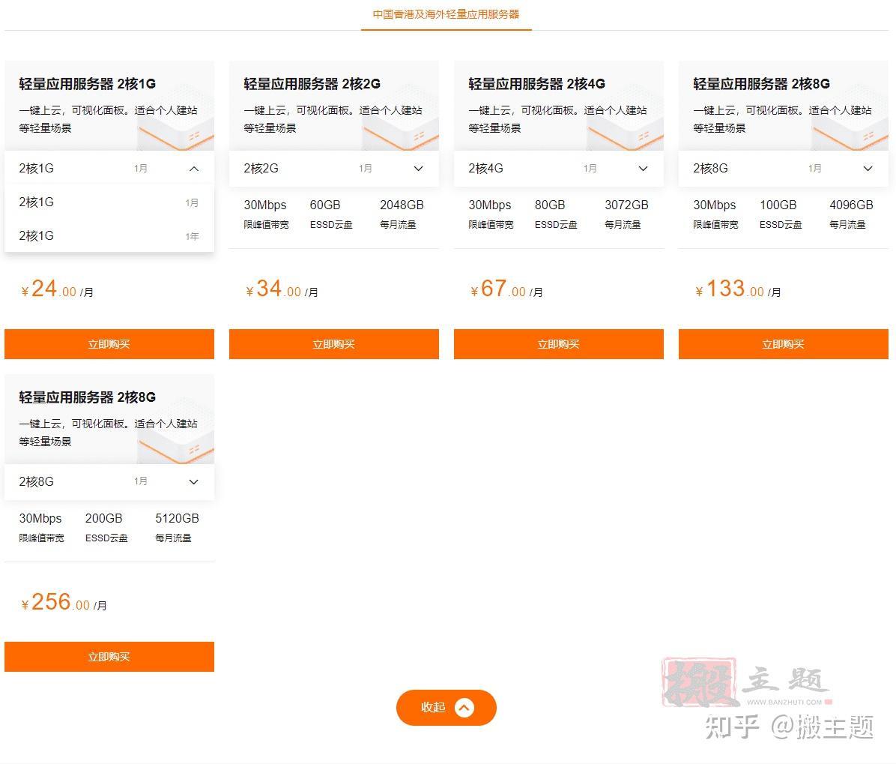Collapse the list with 收起 button
896x764 pixels.
point(446,707)
